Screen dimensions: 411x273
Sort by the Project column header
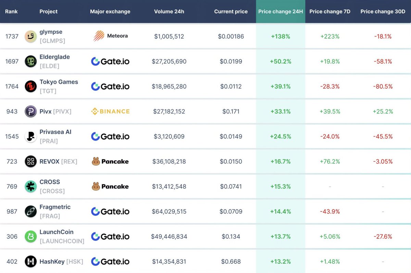coord(49,11)
